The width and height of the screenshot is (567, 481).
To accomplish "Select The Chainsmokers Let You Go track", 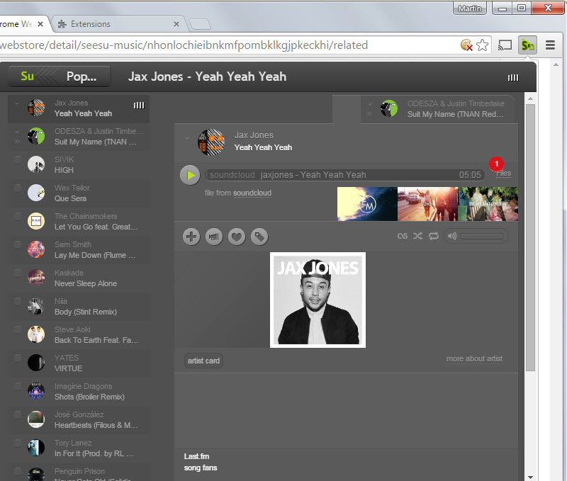I will 79,222.
